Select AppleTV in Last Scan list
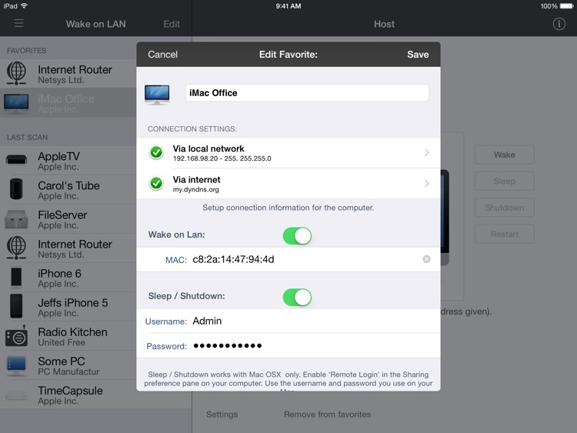 click(68, 161)
